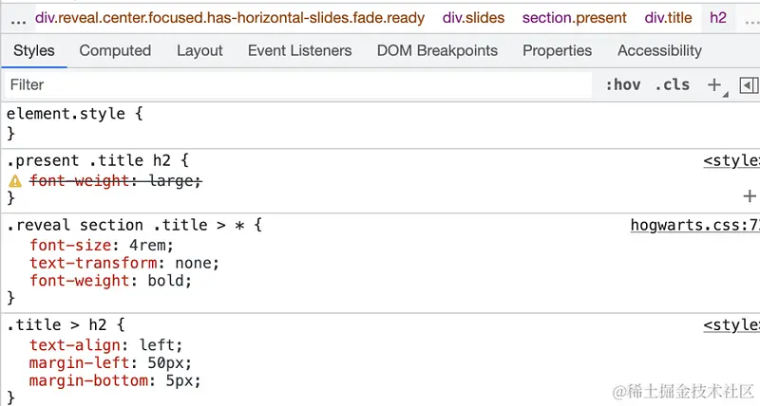This screenshot has width=760, height=406.
Task: Click the breadcrumb overflow ellipsis
Action: pos(18,18)
